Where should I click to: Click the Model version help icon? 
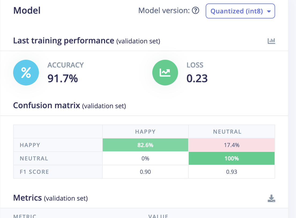195,10
